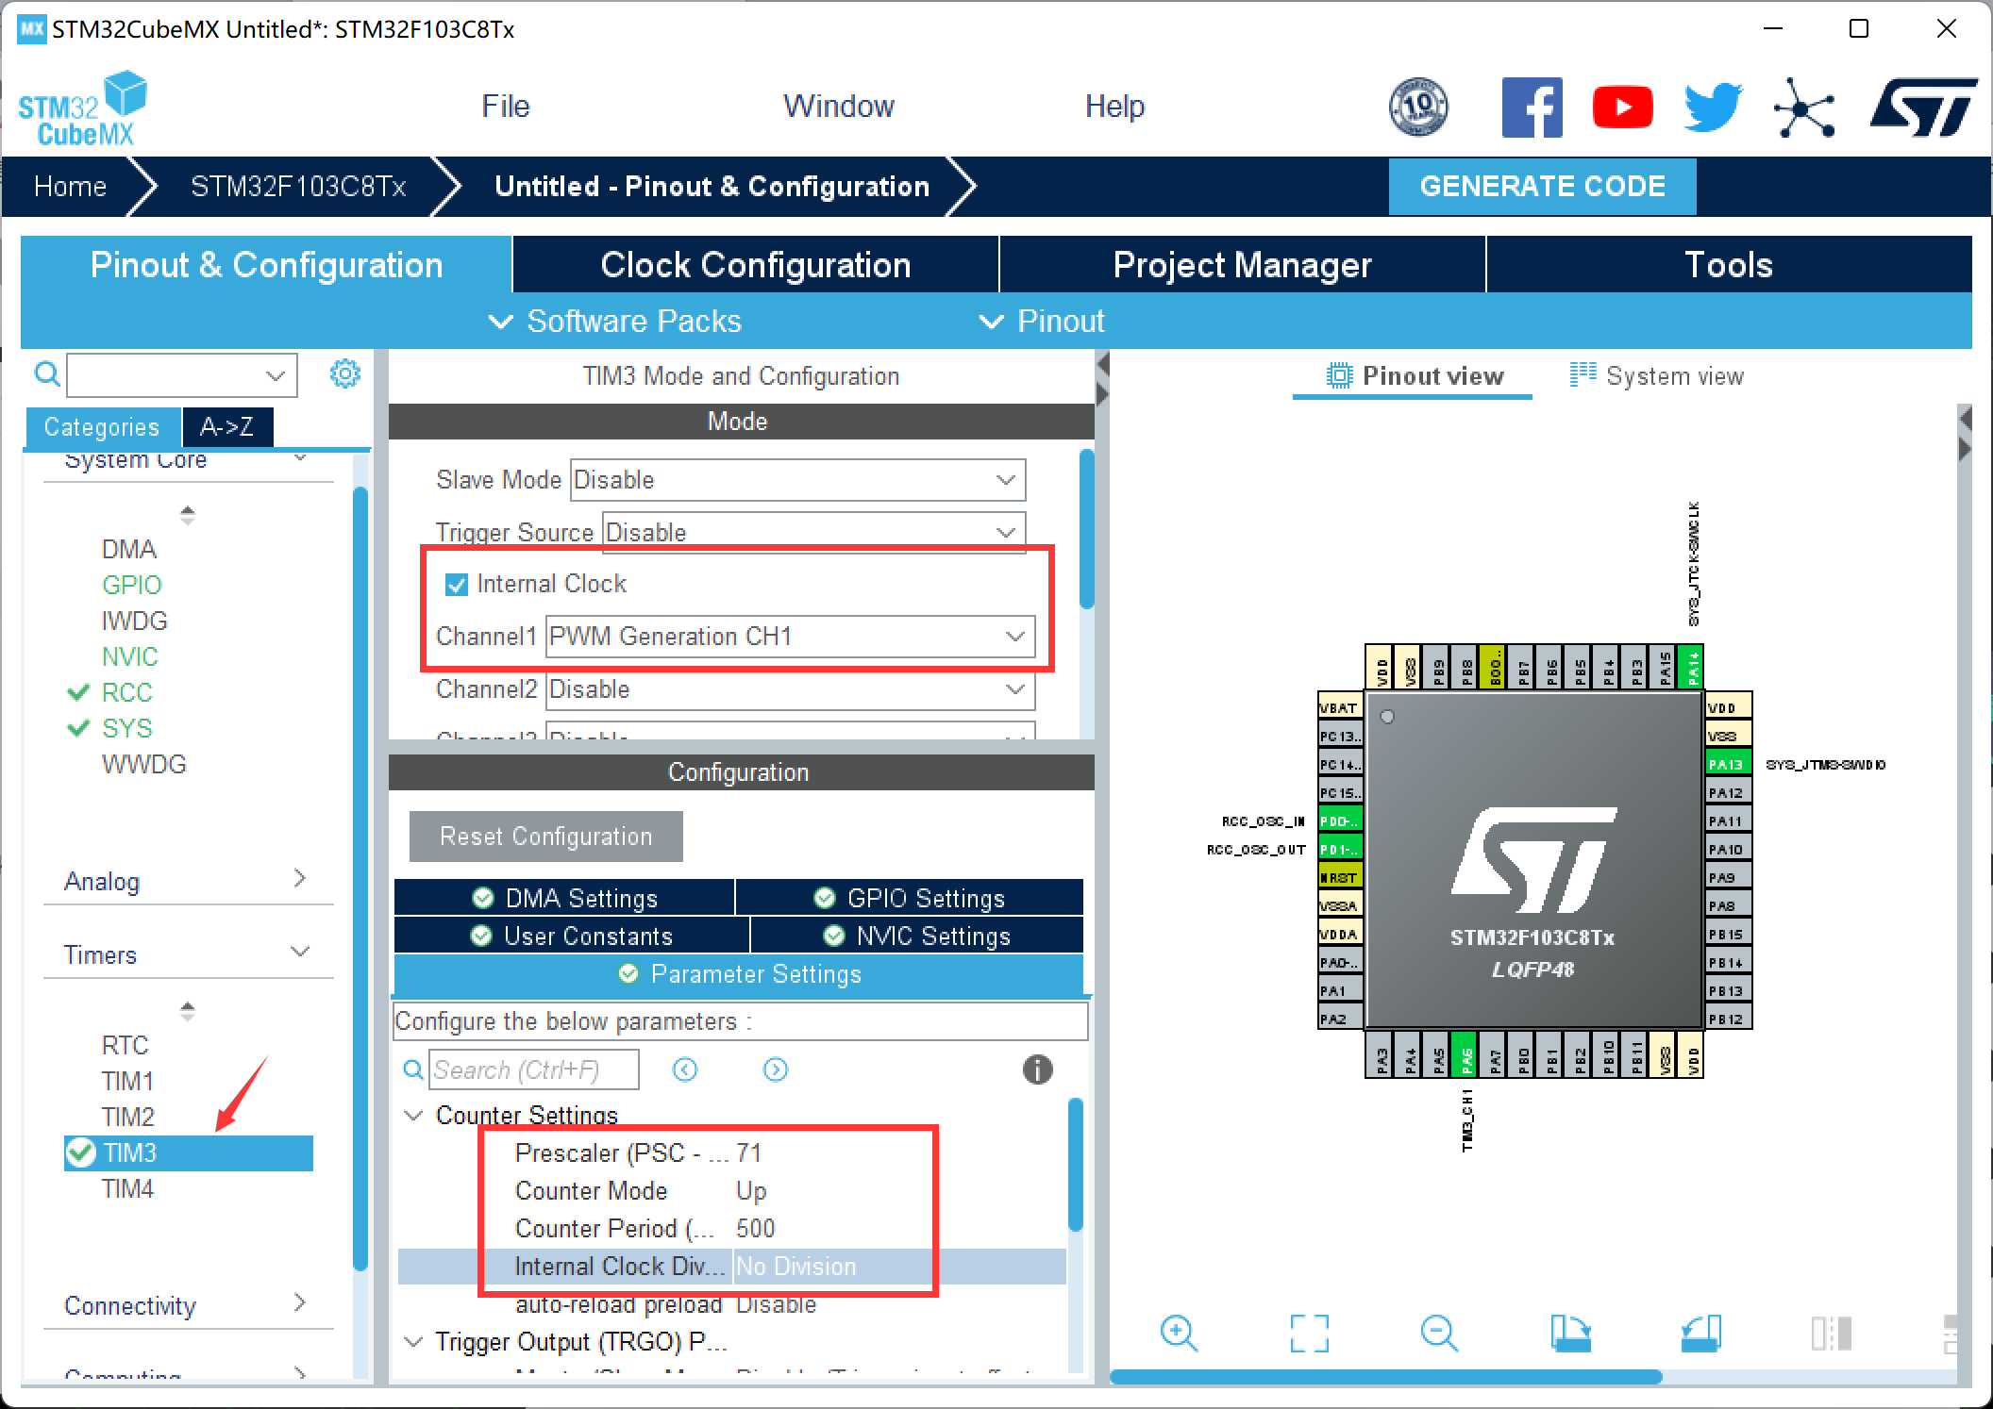Open the Help menu
Image resolution: width=1993 pixels, height=1409 pixels.
(x=1114, y=106)
